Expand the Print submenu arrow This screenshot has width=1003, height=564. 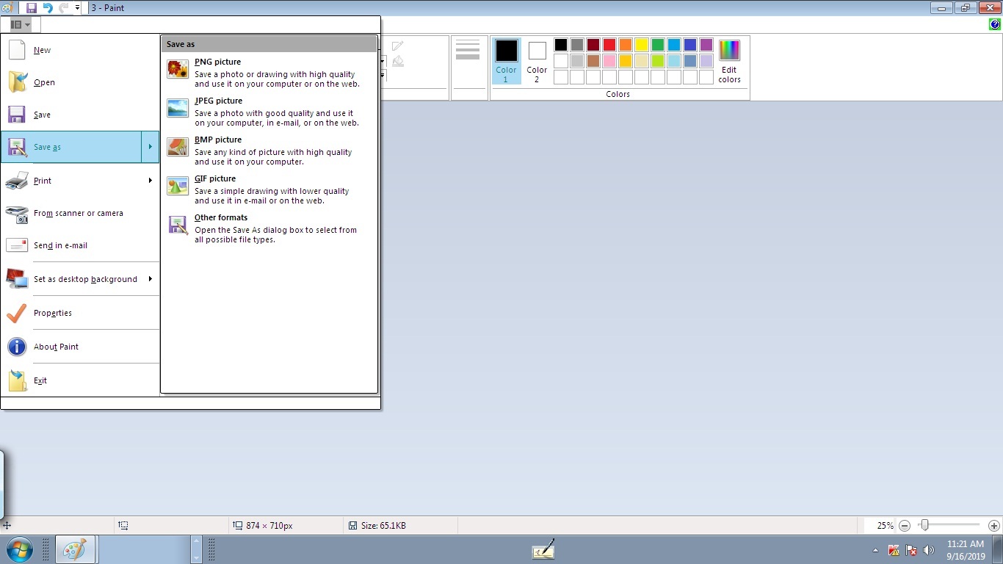coord(150,181)
